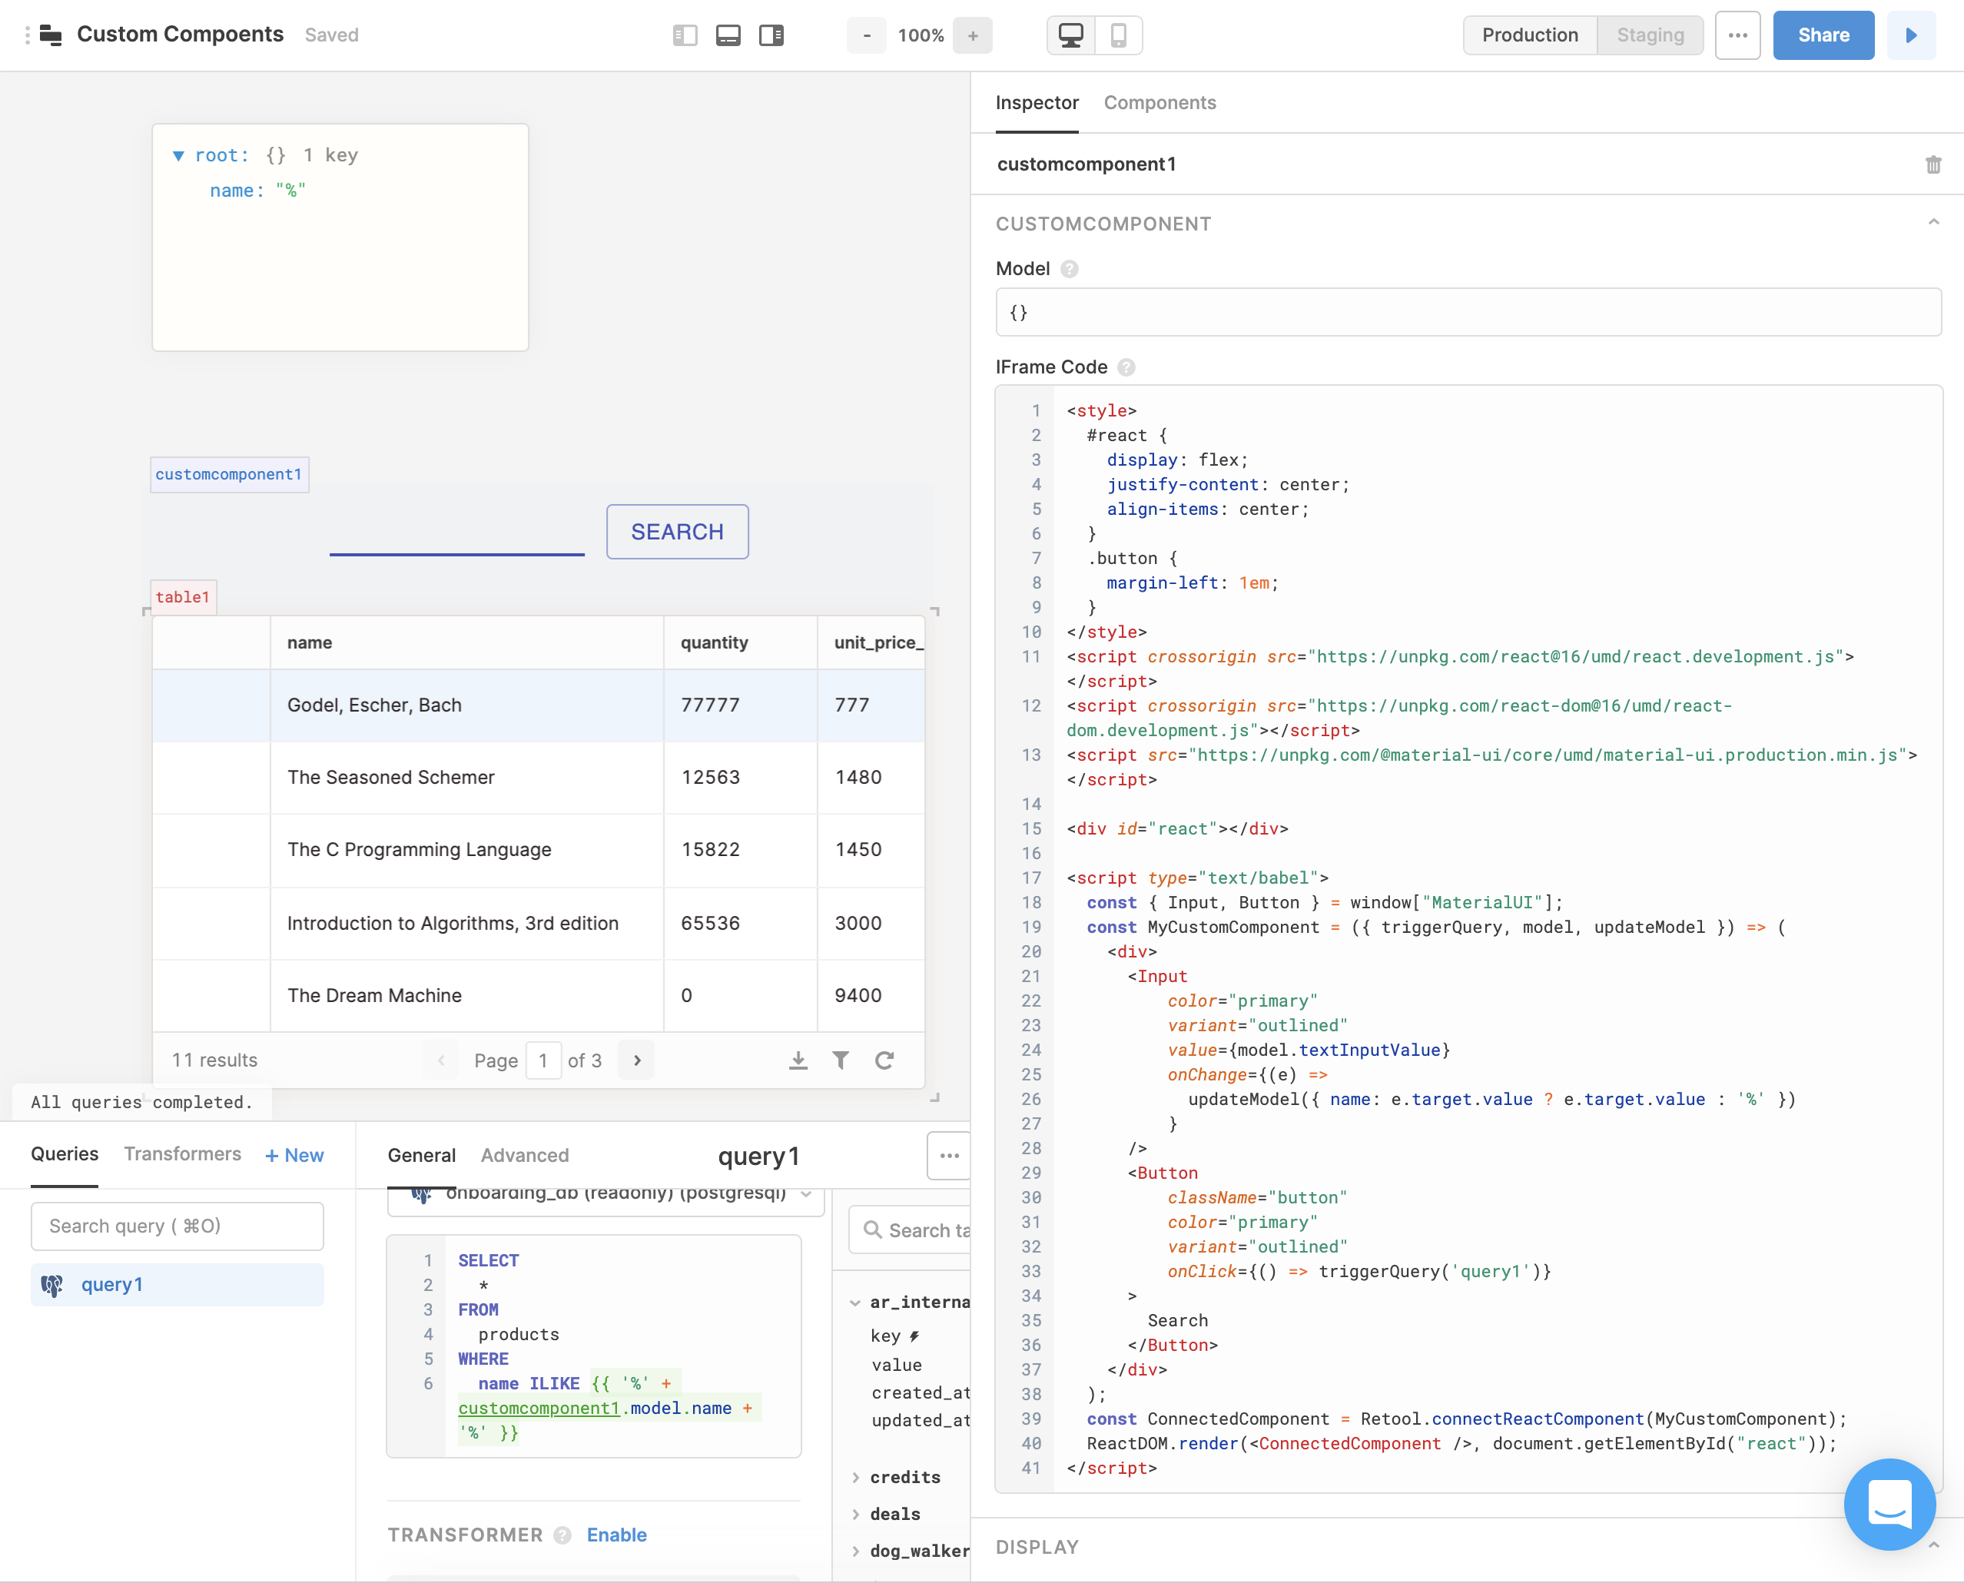Switch to Advanced query tab
Screen dimensions: 1964x1583
click(x=525, y=1155)
